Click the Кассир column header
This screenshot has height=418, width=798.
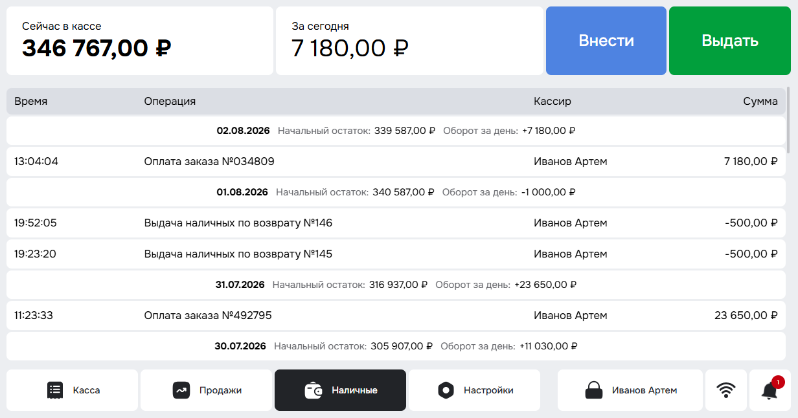coord(553,102)
